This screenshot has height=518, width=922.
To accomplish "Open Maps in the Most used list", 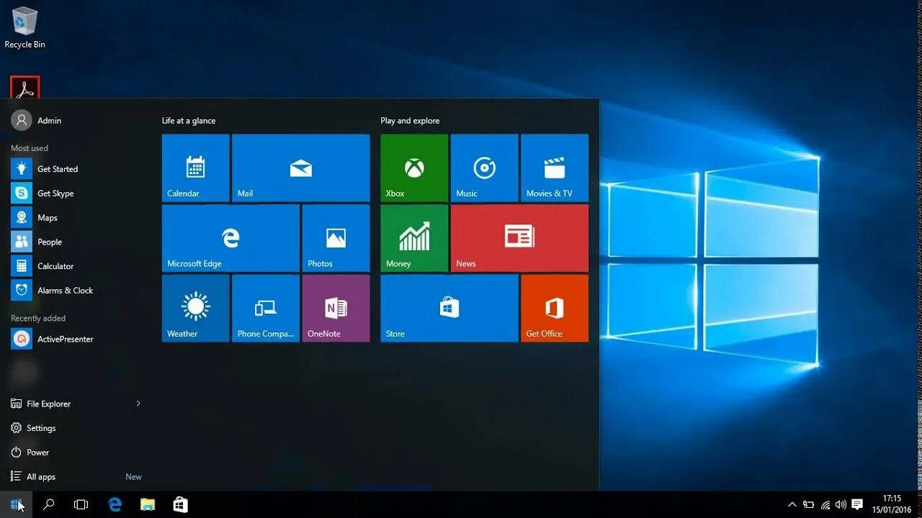I will tap(76, 218).
